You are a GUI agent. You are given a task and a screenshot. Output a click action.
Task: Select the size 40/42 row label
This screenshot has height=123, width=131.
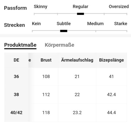[16, 113]
